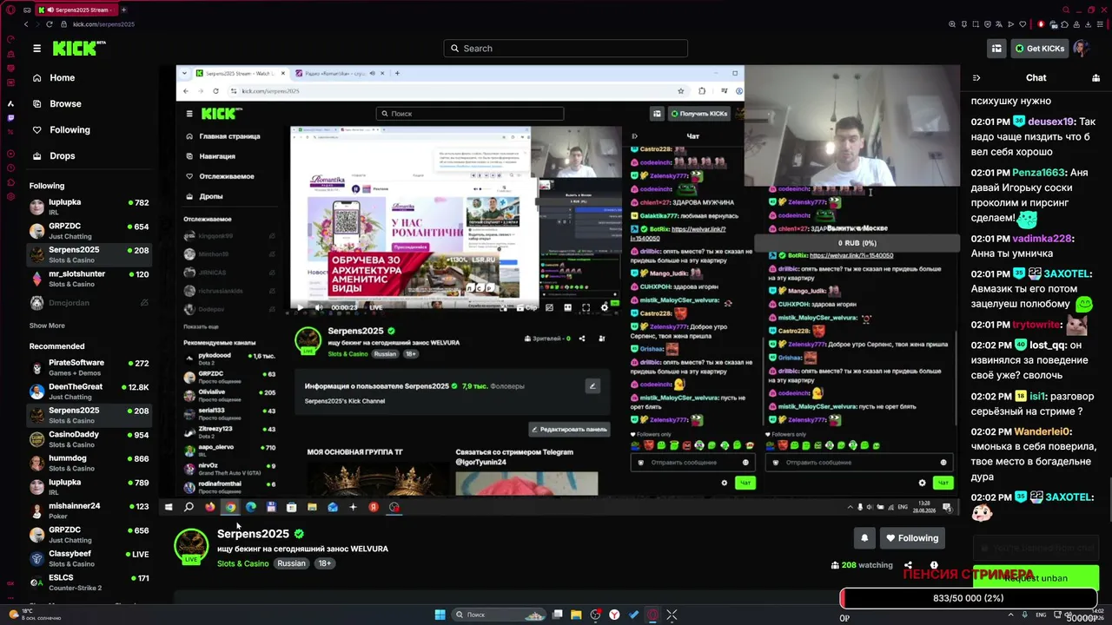Open hummdog recommended channel
1112x625 pixels.
[x=89, y=463]
